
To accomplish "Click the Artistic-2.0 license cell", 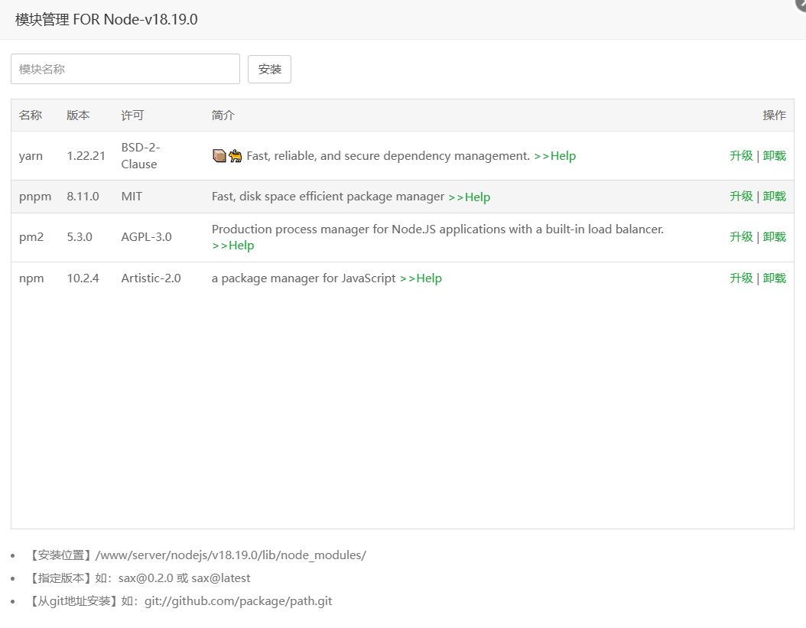I will (x=151, y=278).
